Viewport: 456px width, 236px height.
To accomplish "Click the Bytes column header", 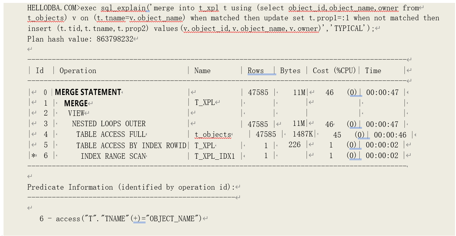I will pyautogui.click(x=290, y=71).
